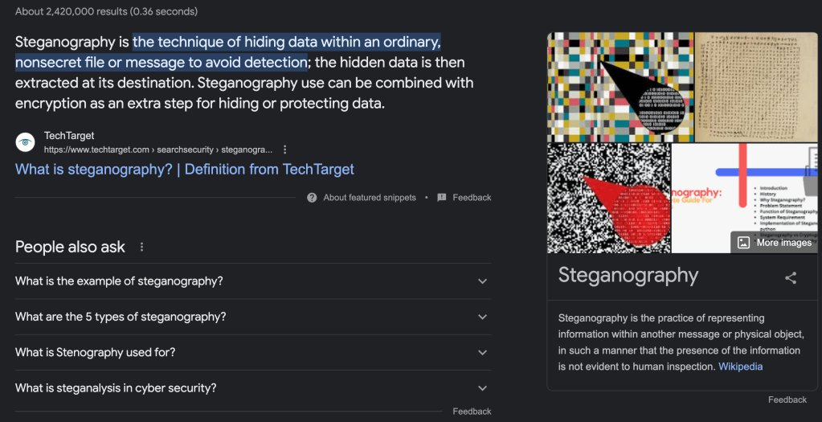Expand "What is steganalysis in cyber security?"

253,388
